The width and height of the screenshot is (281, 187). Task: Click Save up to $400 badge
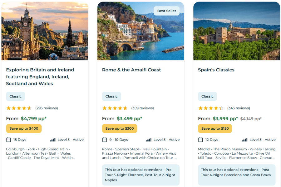click(24, 128)
